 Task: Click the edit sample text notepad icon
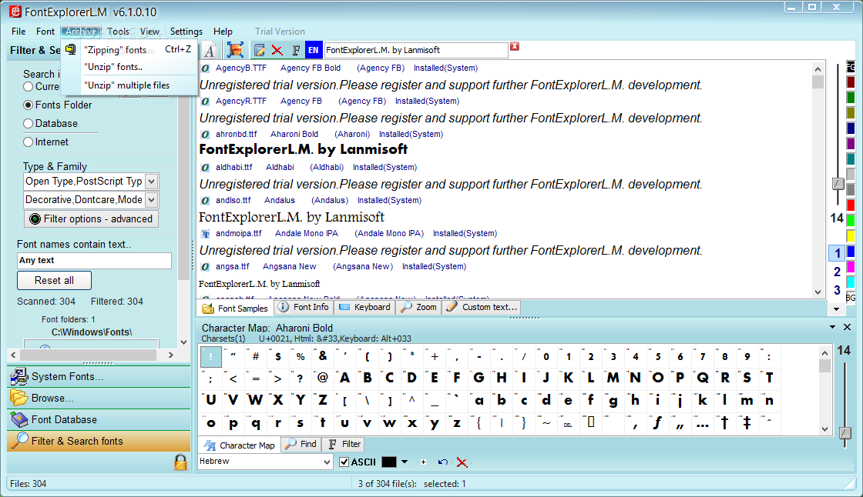(x=259, y=51)
